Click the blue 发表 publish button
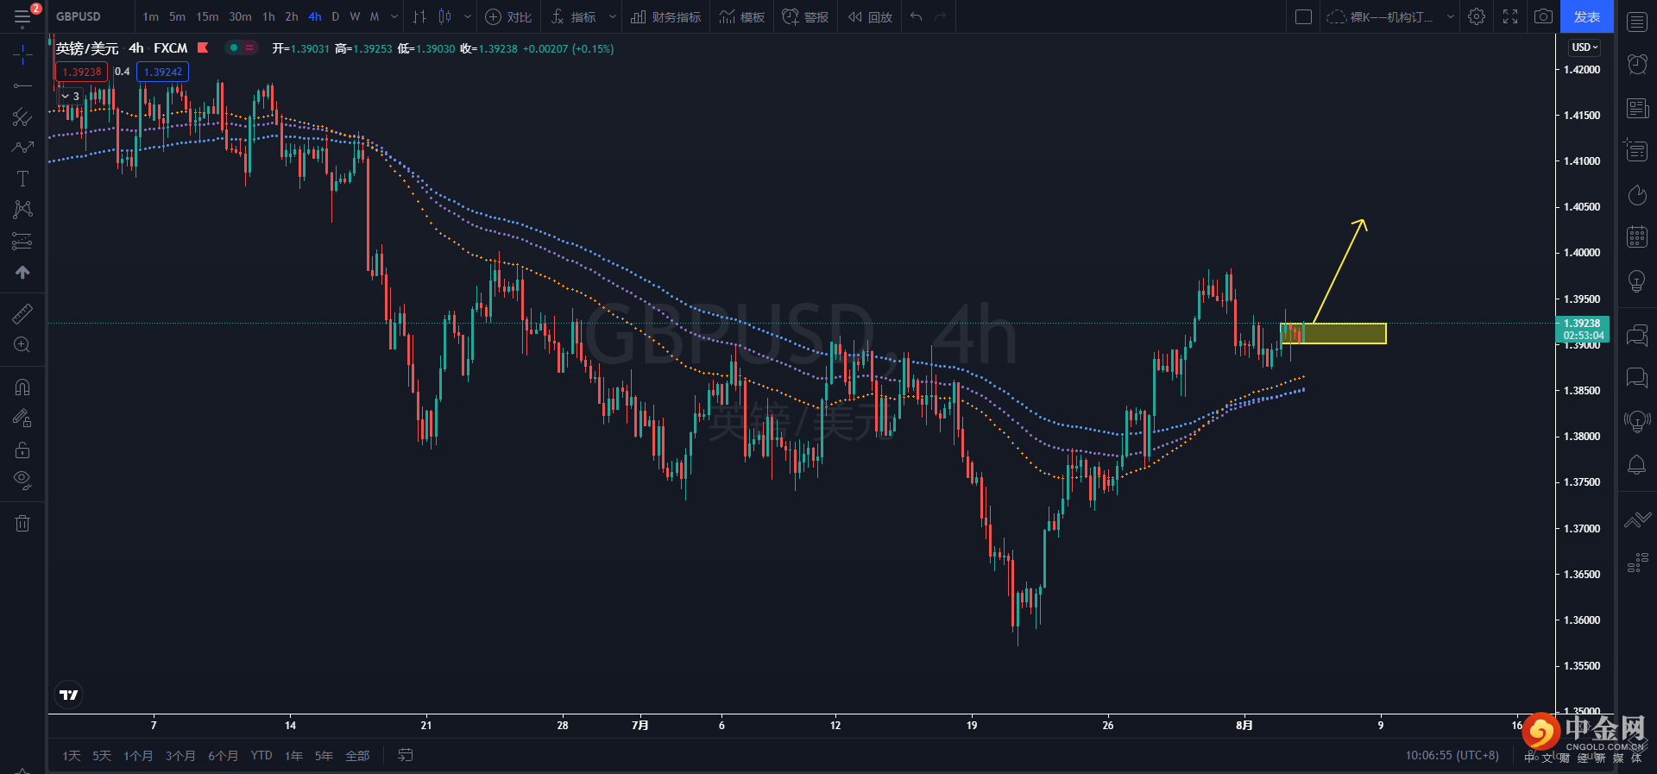 coord(1587,16)
